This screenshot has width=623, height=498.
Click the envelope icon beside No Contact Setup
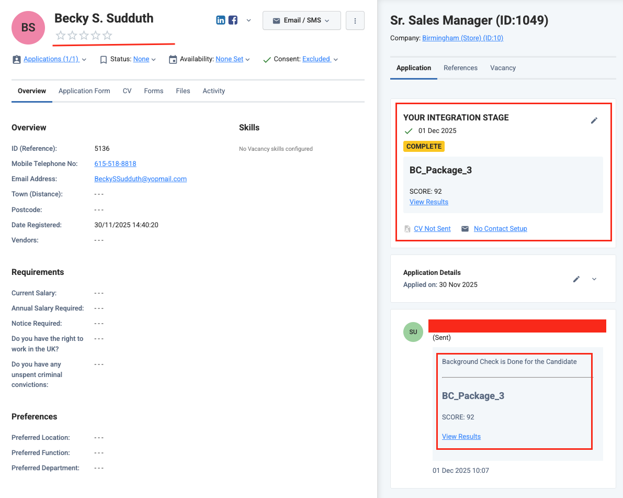[465, 229]
